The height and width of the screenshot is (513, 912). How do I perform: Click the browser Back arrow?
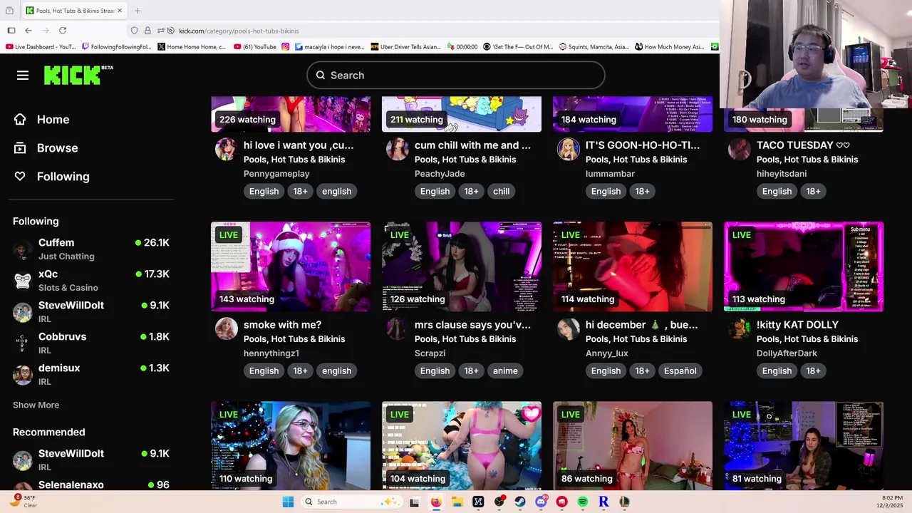(x=28, y=31)
